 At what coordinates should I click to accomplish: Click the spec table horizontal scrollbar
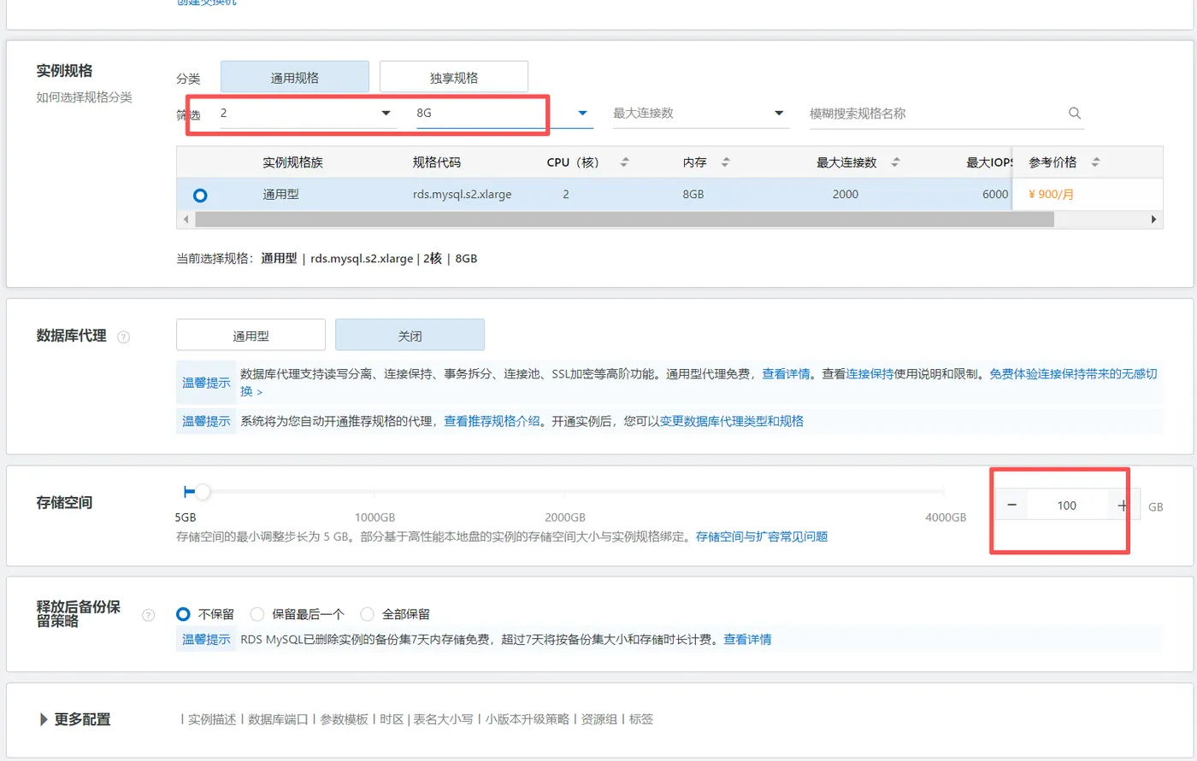coord(624,220)
